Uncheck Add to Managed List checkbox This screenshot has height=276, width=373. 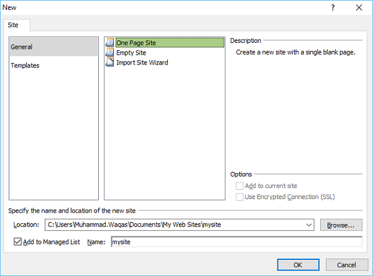click(17, 242)
